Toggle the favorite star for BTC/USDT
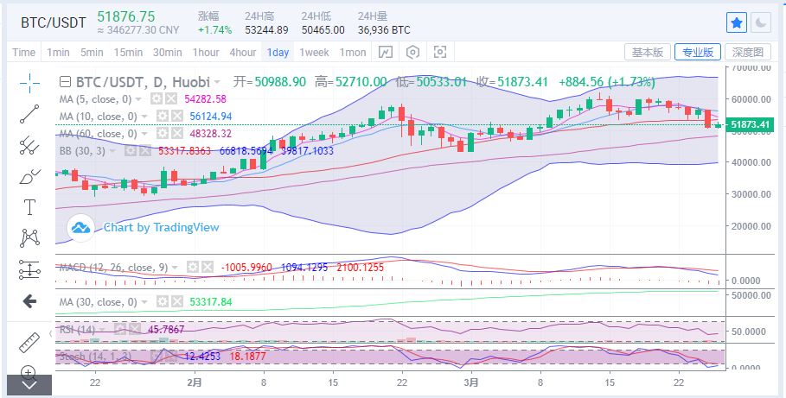The height and width of the screenshot is (398, 786). 737,22
